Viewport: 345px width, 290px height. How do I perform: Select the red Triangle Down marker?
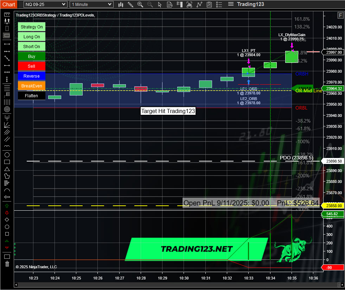(7, 248)
